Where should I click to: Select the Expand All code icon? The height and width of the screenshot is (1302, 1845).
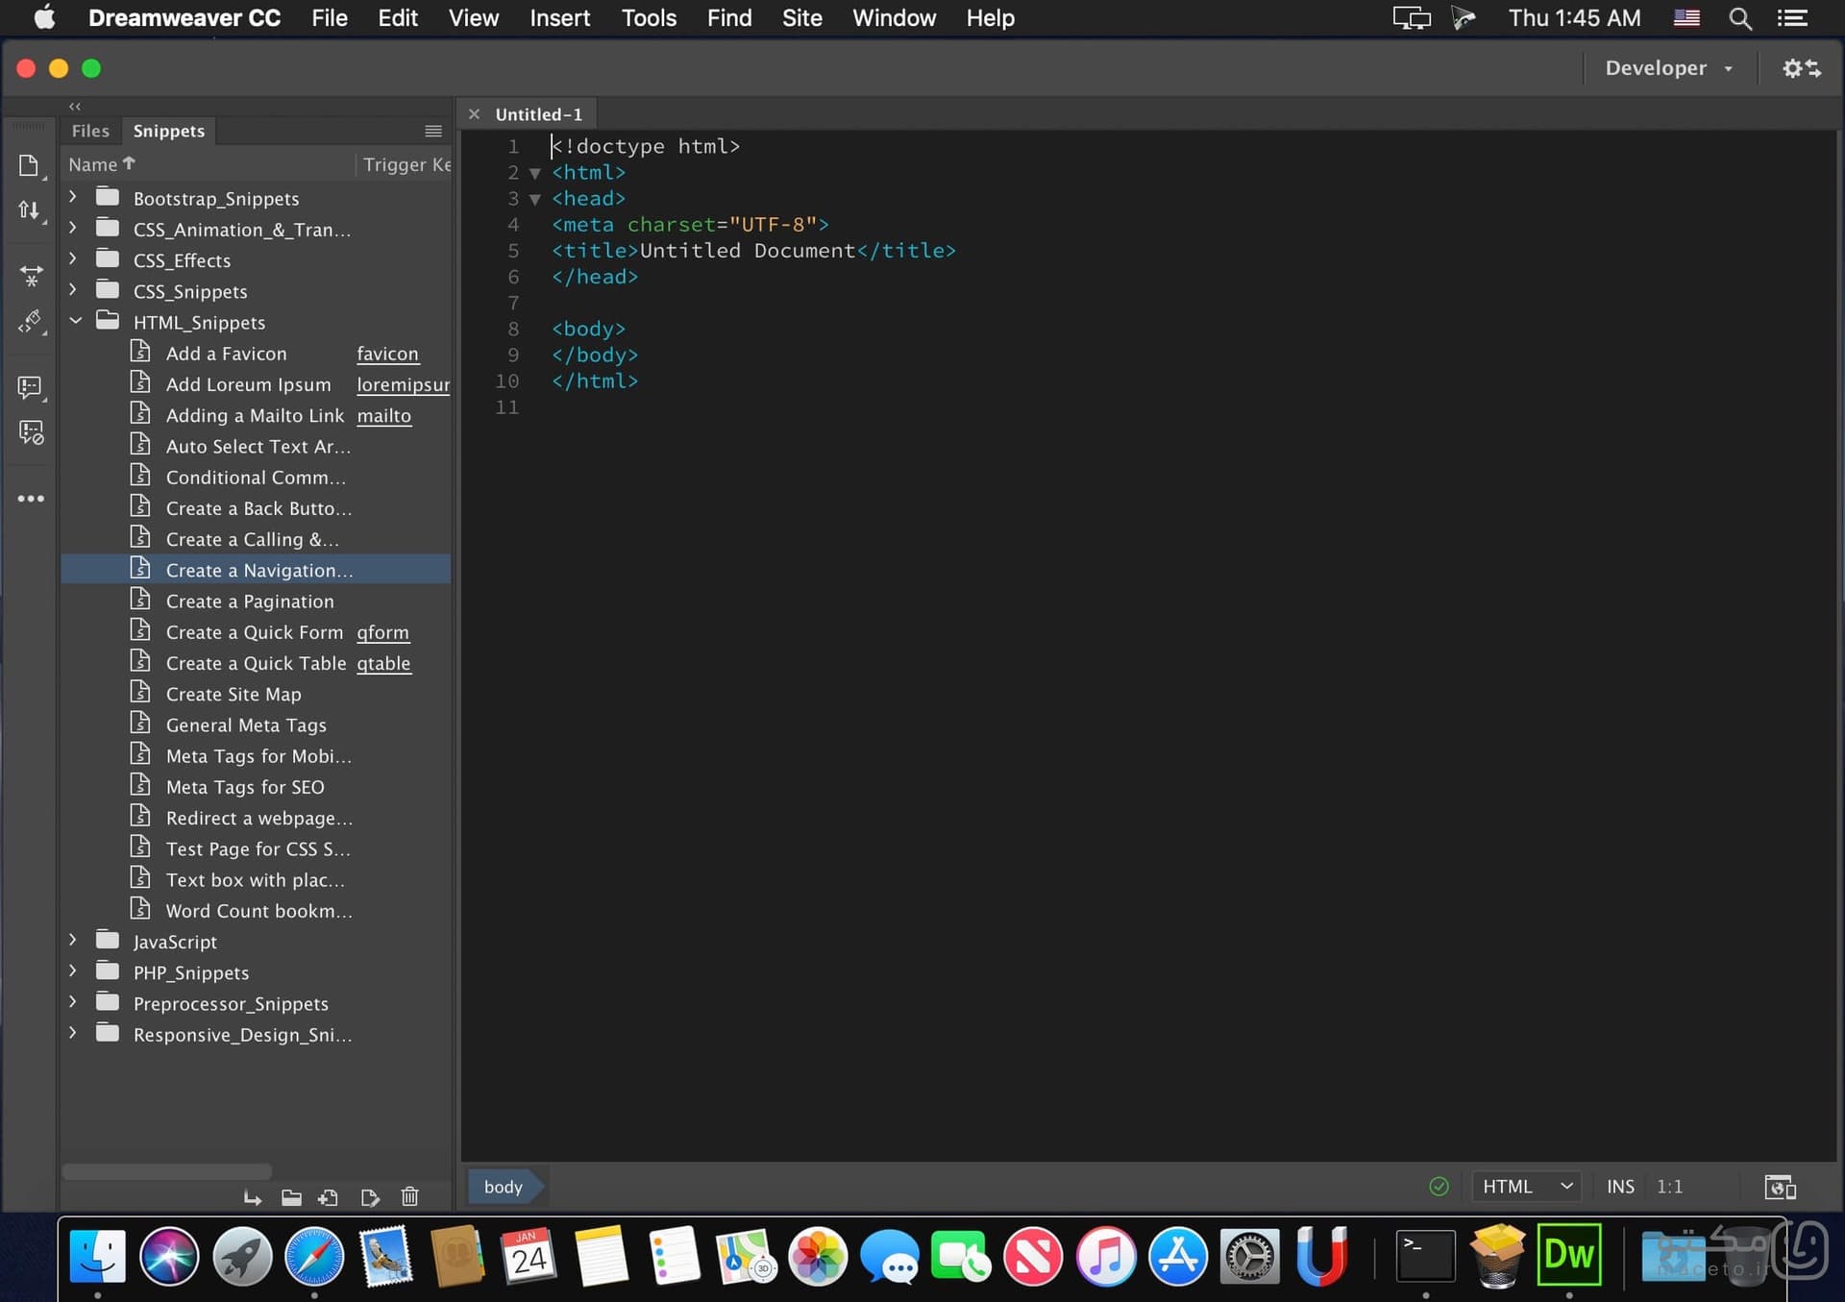(31, 277)
